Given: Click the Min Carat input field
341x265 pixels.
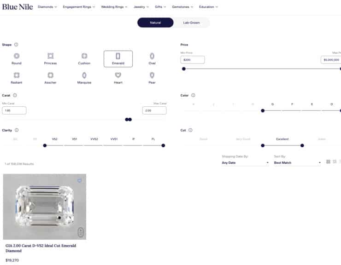Looking at the screenshot, I should (14, 110).
